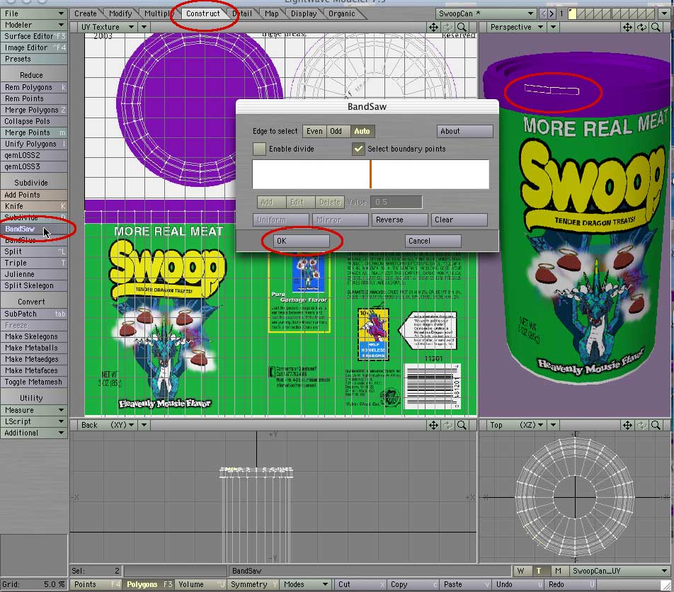Viewport: 674px width, 592px height.
Task: Open the SwoopCan object dropdown
Action: 486,13
